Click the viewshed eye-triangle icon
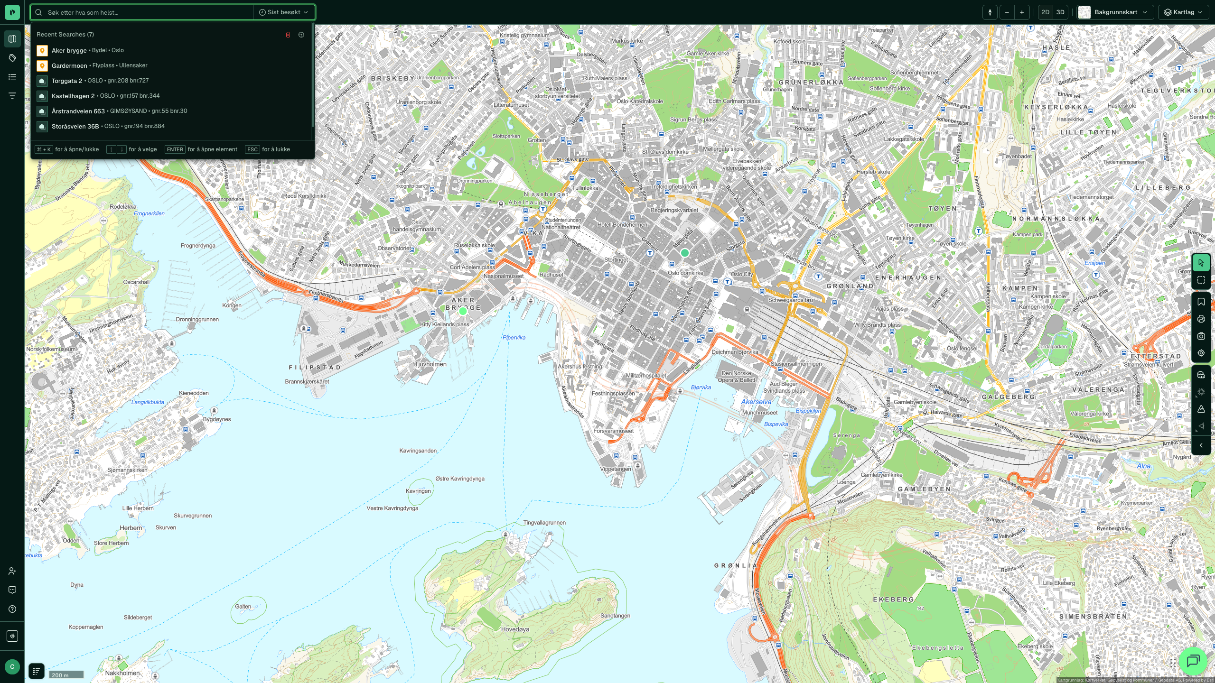Screen dimensions: 1215x683 1201,426
